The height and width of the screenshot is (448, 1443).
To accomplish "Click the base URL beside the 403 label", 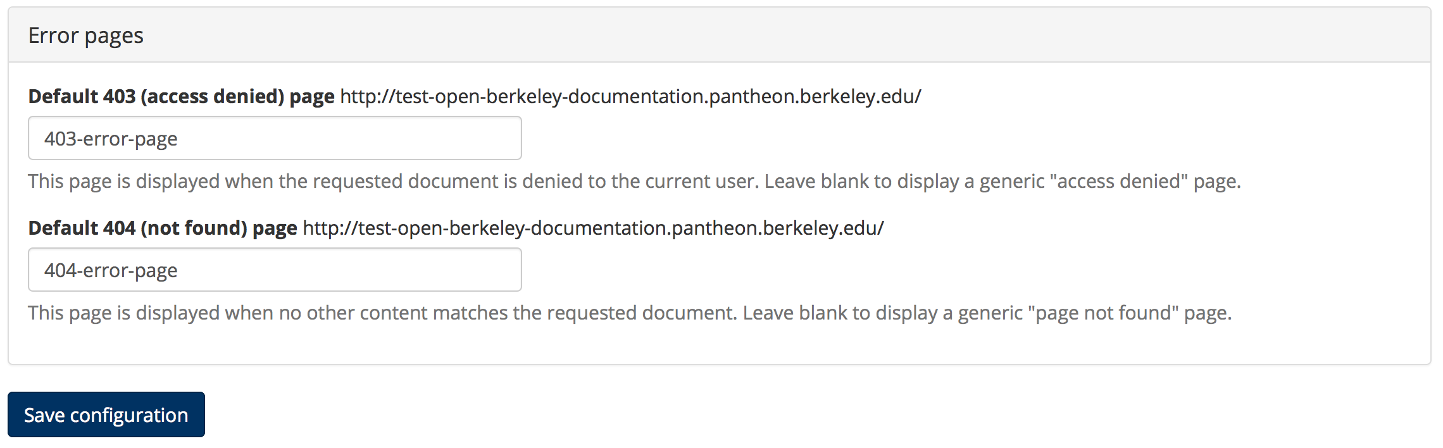I will (x=630, y=96).
